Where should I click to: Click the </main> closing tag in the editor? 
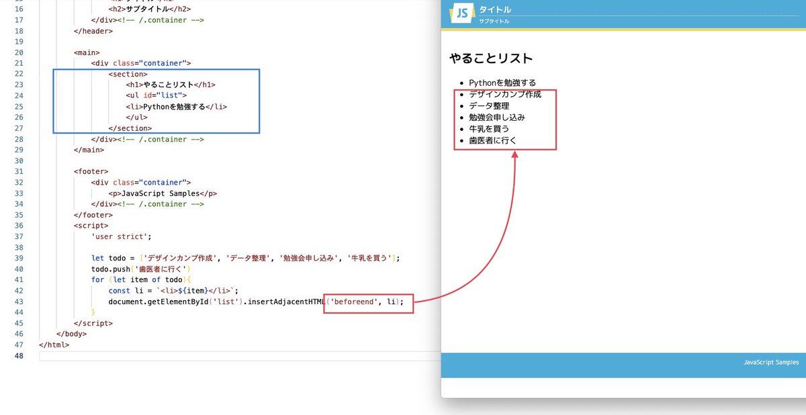tap(89, 150)
